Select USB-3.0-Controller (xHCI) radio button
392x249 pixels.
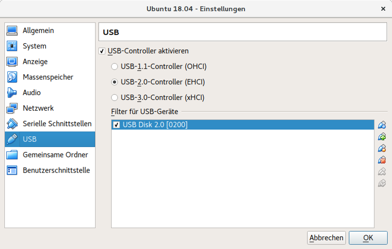pos(115,98)
